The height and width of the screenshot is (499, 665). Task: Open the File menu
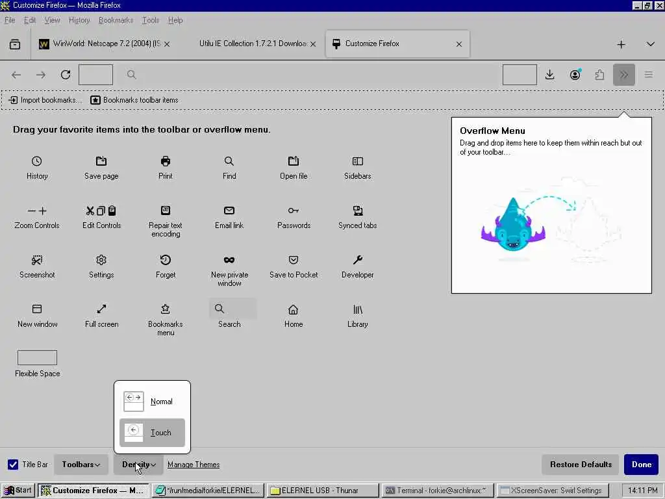pos(10,20)
